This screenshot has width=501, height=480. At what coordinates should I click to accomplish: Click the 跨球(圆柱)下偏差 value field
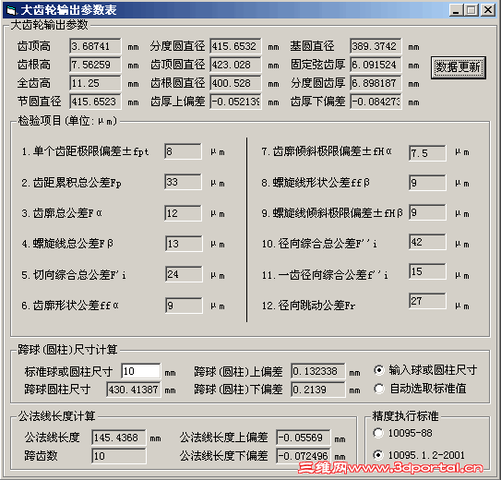pos(318,390)
